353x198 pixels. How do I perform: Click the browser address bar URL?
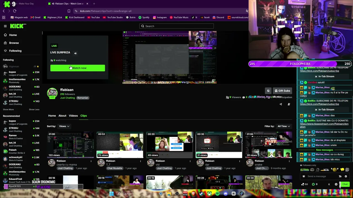[x=106, y=11]
